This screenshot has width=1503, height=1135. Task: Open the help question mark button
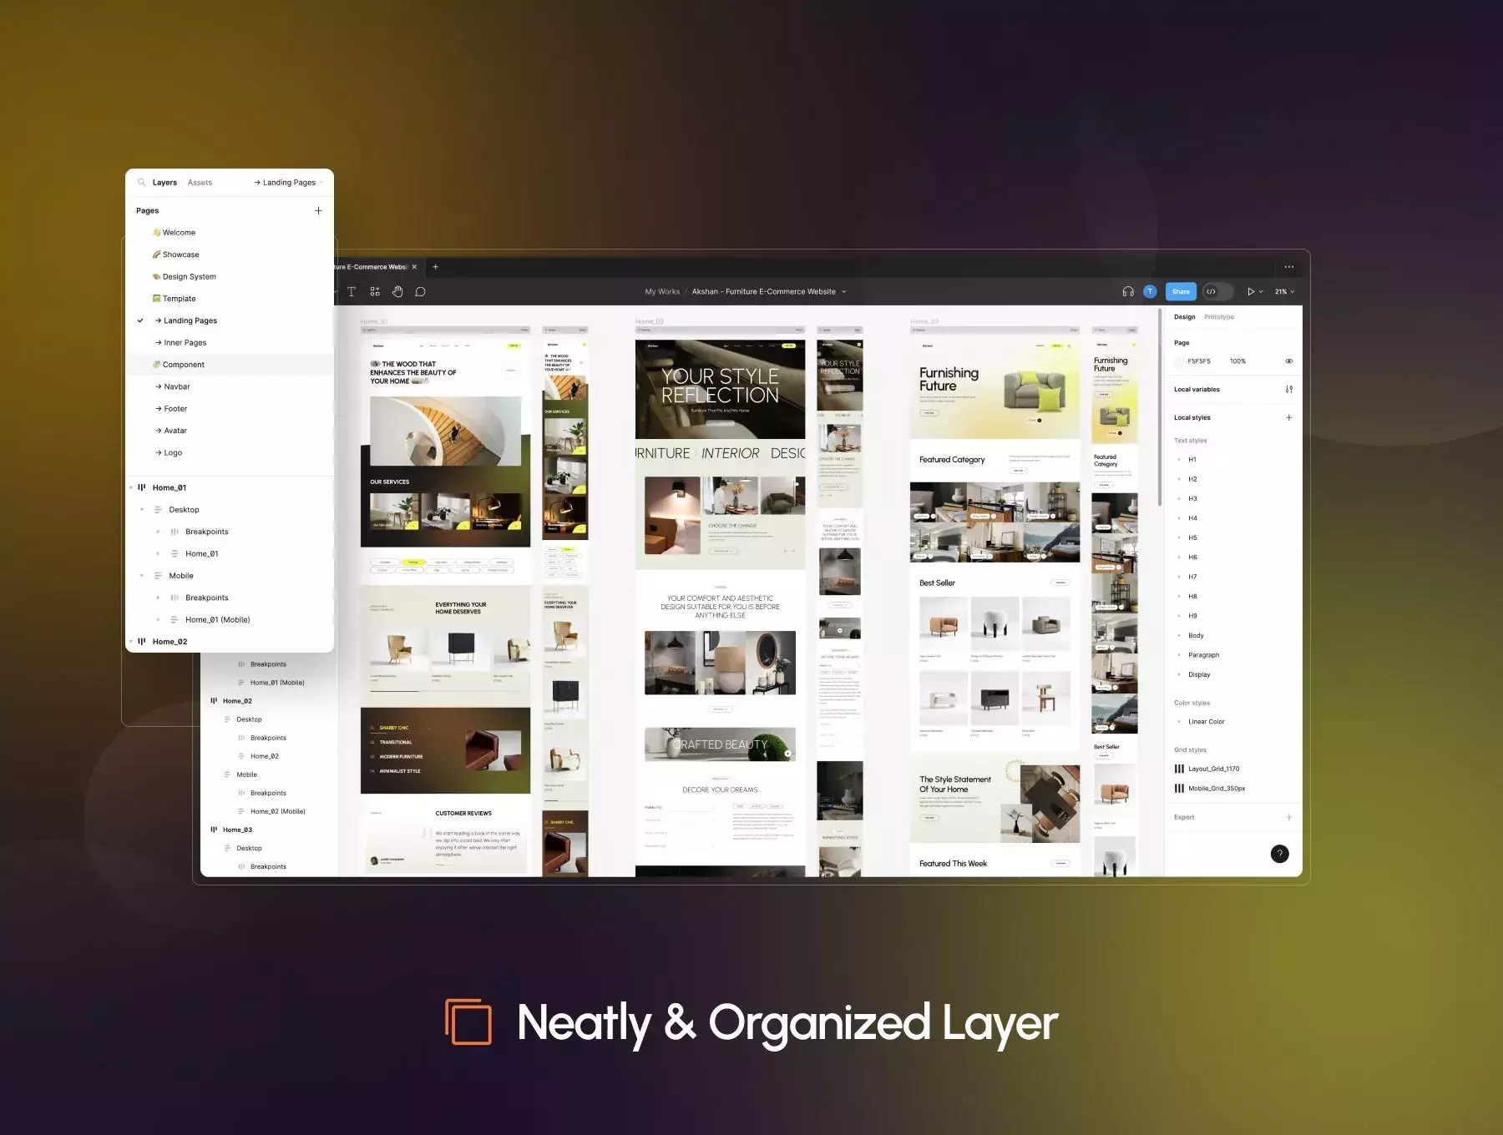[1279, 853]
